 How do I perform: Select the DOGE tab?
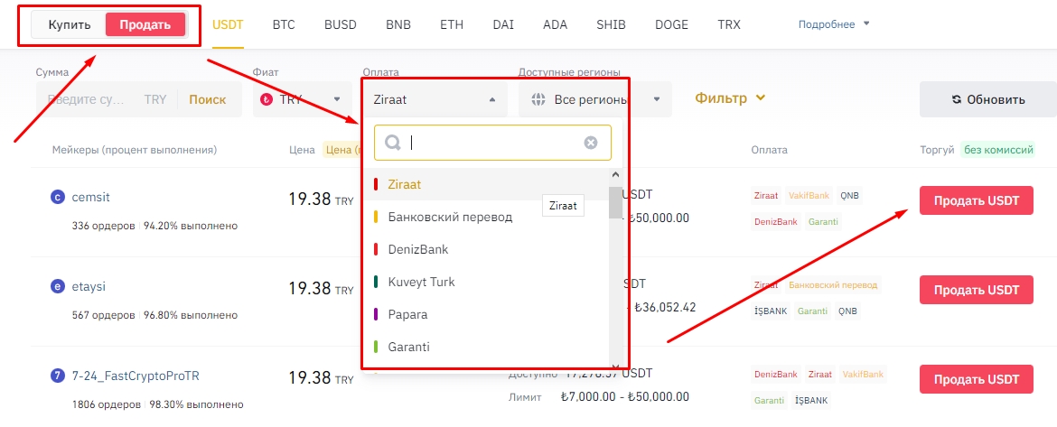click(670, 24)
